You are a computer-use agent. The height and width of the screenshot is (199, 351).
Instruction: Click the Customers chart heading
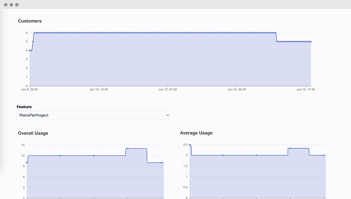(x=30, y=21)
